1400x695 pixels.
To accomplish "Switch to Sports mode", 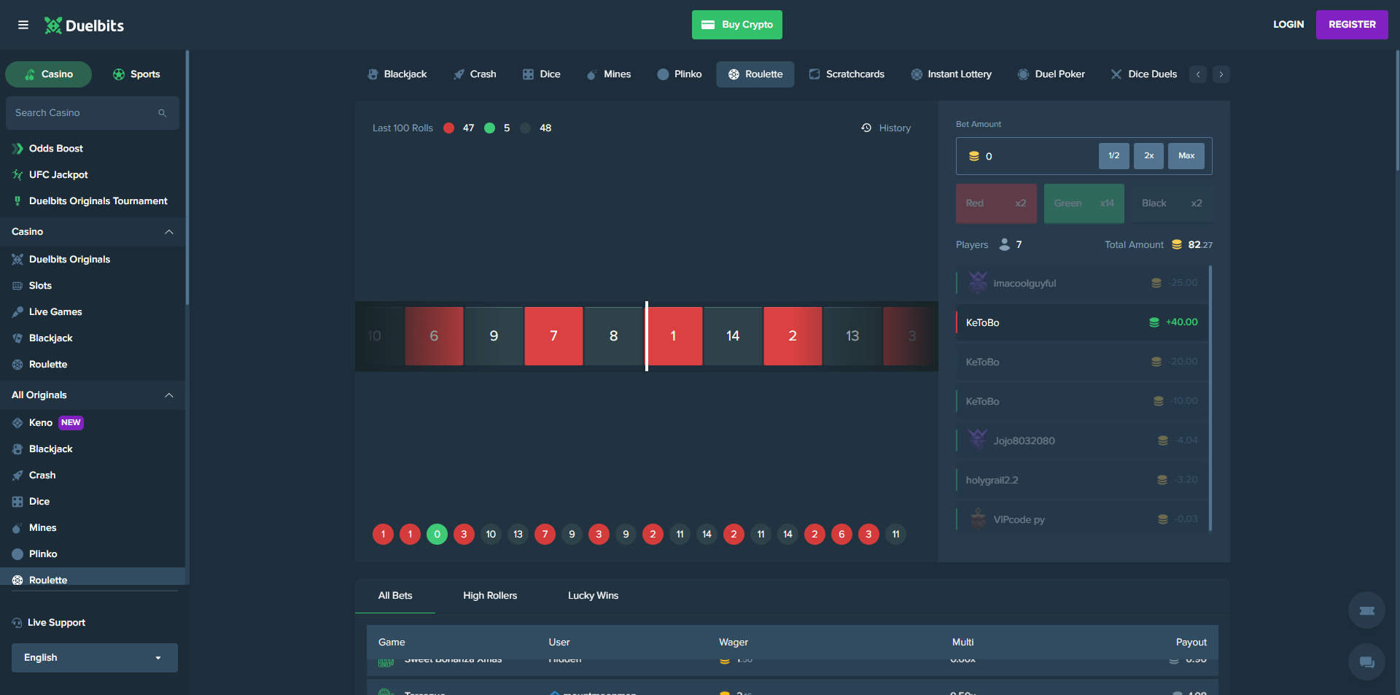I will (136, 74).
